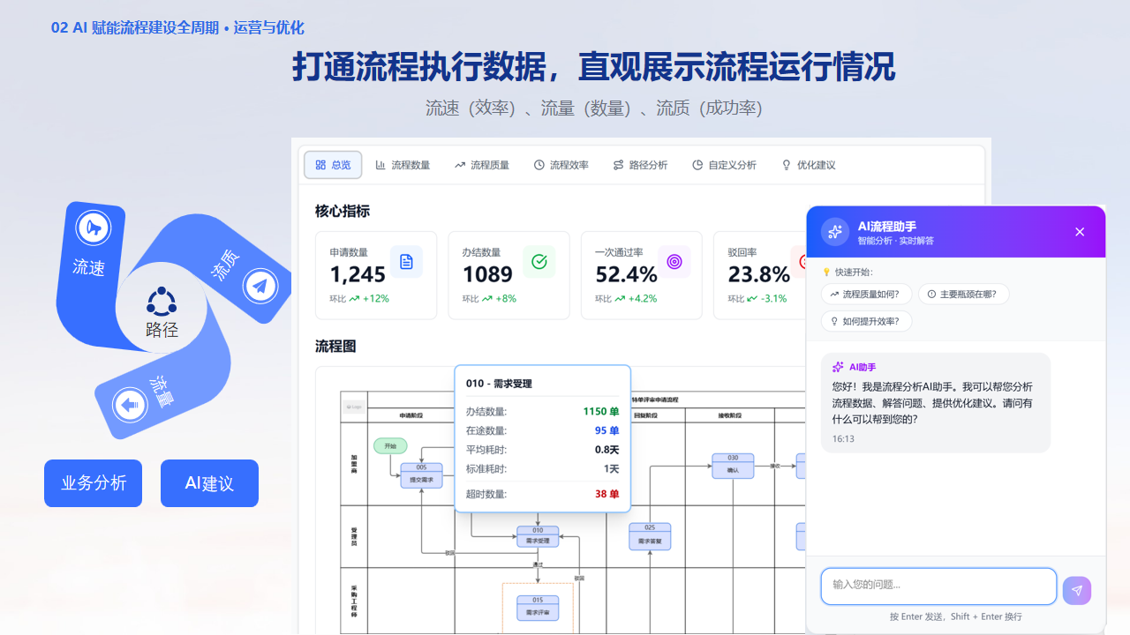The image size is (1130, 635).
Task: Select the 030 确认 flowchart node
Action: click(x=733, y=465)
